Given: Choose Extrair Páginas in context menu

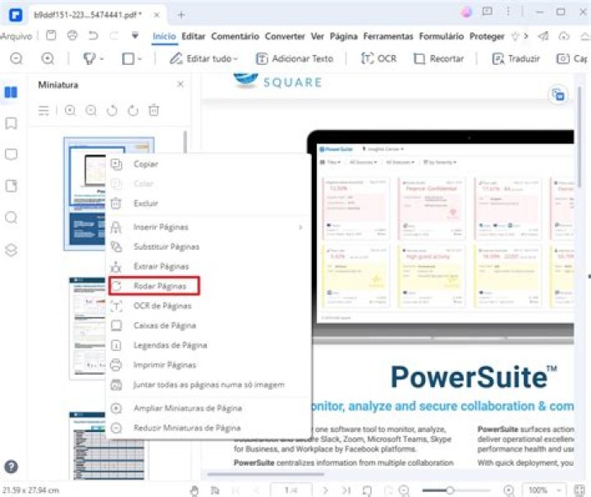Looking at the screenshot, I should pos(208,266).
